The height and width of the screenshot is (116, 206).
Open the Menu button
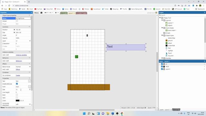(x=36, y=13)
